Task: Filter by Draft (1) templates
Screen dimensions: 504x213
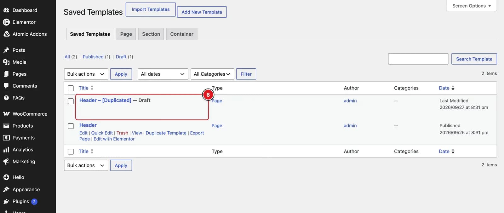Action: (x=124, y=57)
